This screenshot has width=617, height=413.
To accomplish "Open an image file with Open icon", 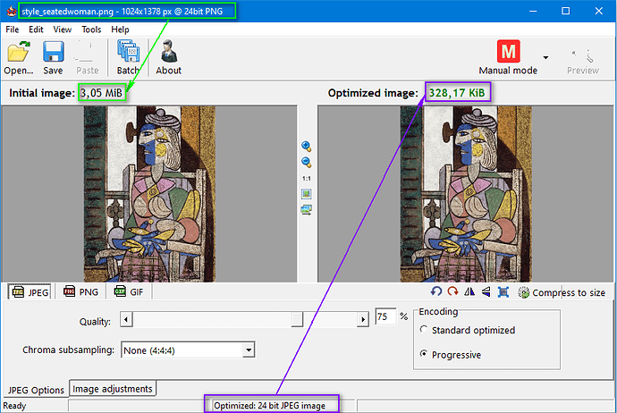I will 19,57.
